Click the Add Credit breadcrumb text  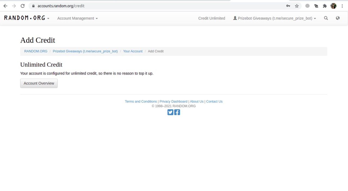click(156, 51)
